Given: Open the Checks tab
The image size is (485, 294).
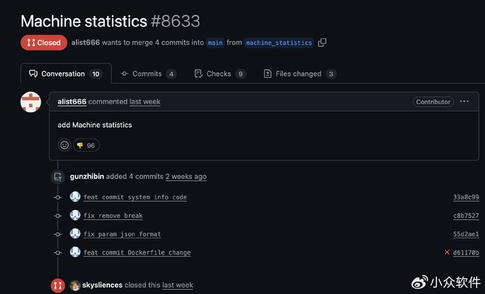Looking at the screenshot, I should pyautogui.click(x=220, y=73).
